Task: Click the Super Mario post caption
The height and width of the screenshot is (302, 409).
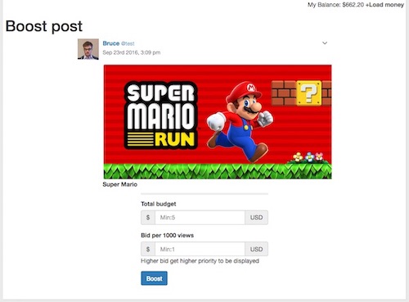Action: click(x=119, y=184)
